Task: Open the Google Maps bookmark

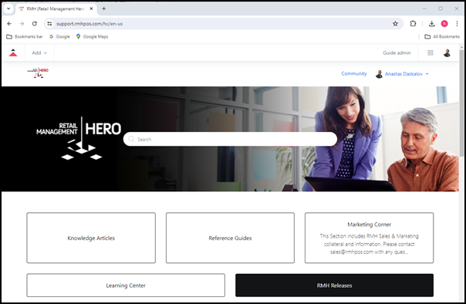Action: (92, 36)
